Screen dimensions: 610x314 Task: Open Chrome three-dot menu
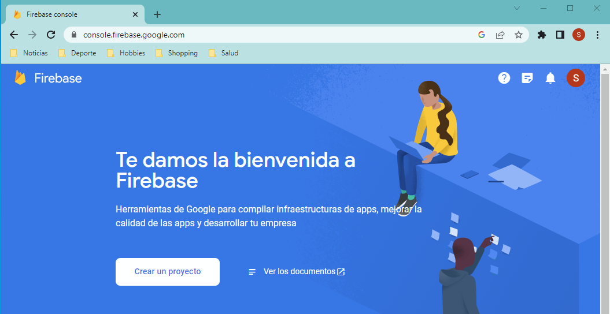tap(597, 35)
